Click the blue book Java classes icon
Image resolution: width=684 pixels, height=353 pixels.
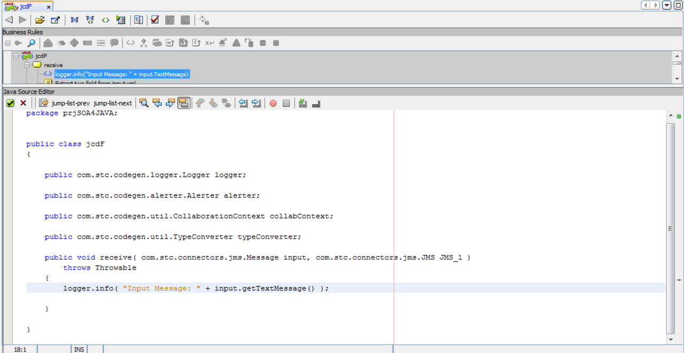coord(138,20)
